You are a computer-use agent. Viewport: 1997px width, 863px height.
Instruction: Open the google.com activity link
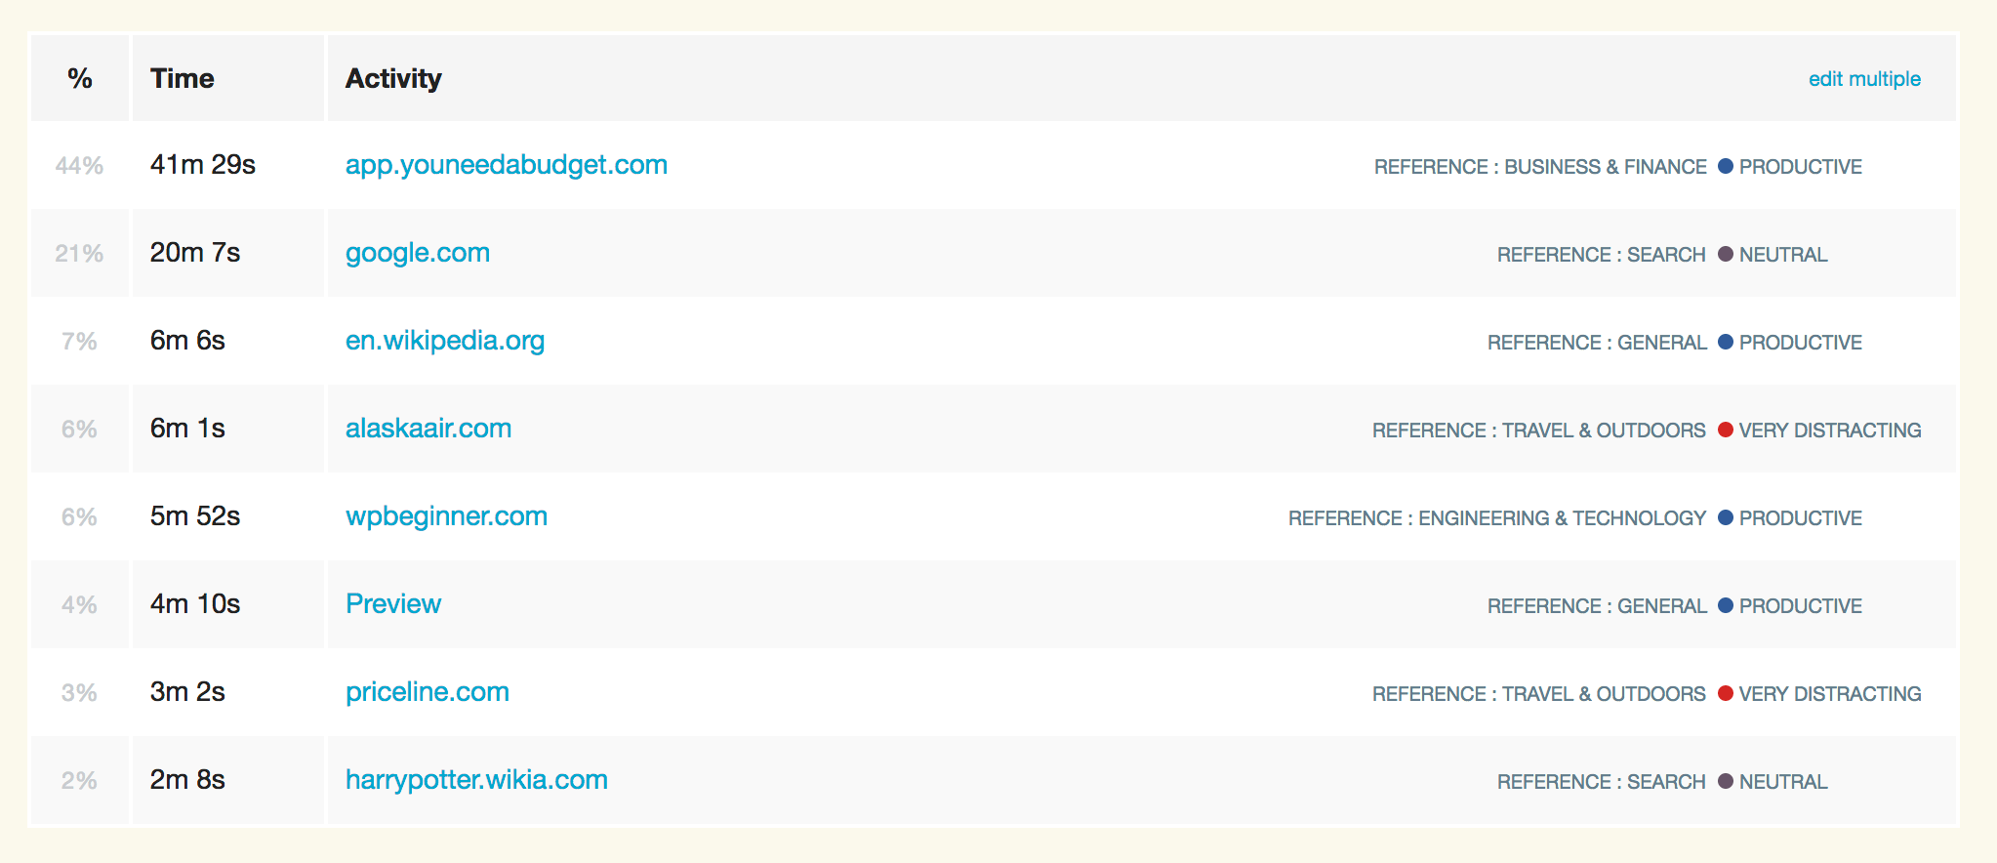point(417,253)
